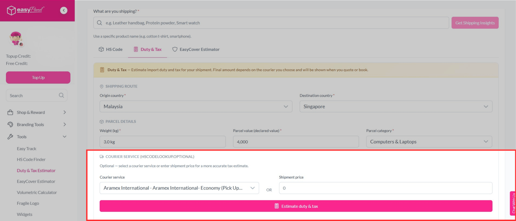Switch to the HS Code tab
The height and width of the screenshot is (221, 516).
point(110,49)
